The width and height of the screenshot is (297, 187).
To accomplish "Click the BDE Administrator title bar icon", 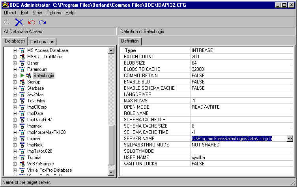I will pos(5,5).
